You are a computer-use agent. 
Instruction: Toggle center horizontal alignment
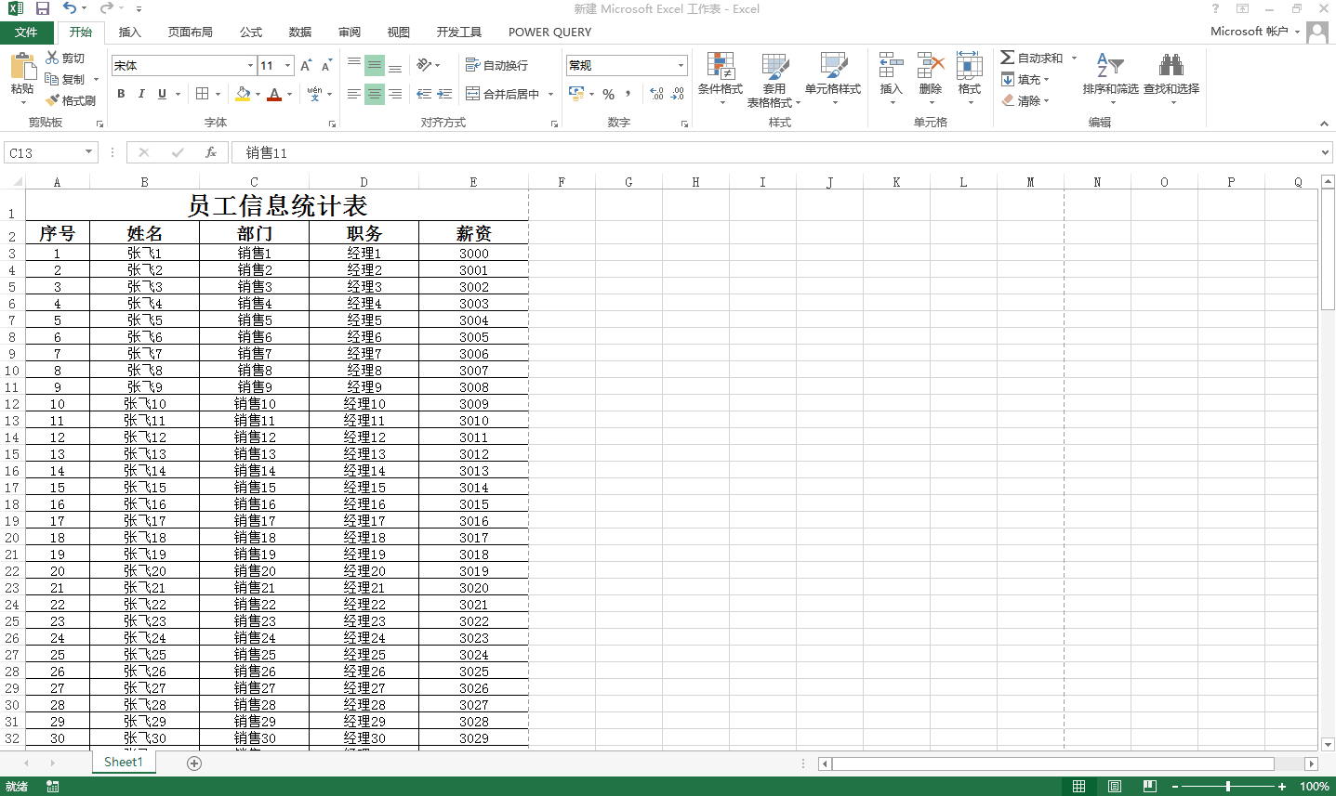[x=374, y=94]
